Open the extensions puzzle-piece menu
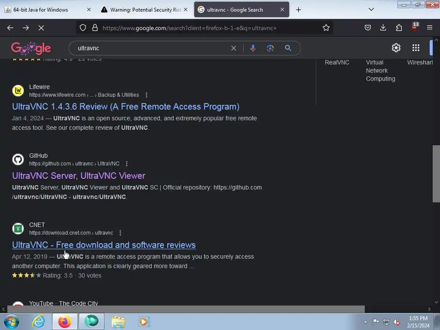The image size is (440, 330). (399, 28)
